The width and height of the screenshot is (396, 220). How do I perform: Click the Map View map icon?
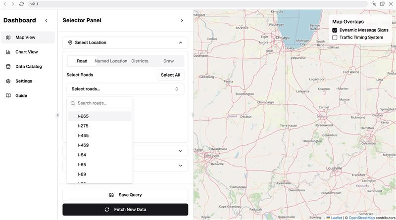click(8, 38)
